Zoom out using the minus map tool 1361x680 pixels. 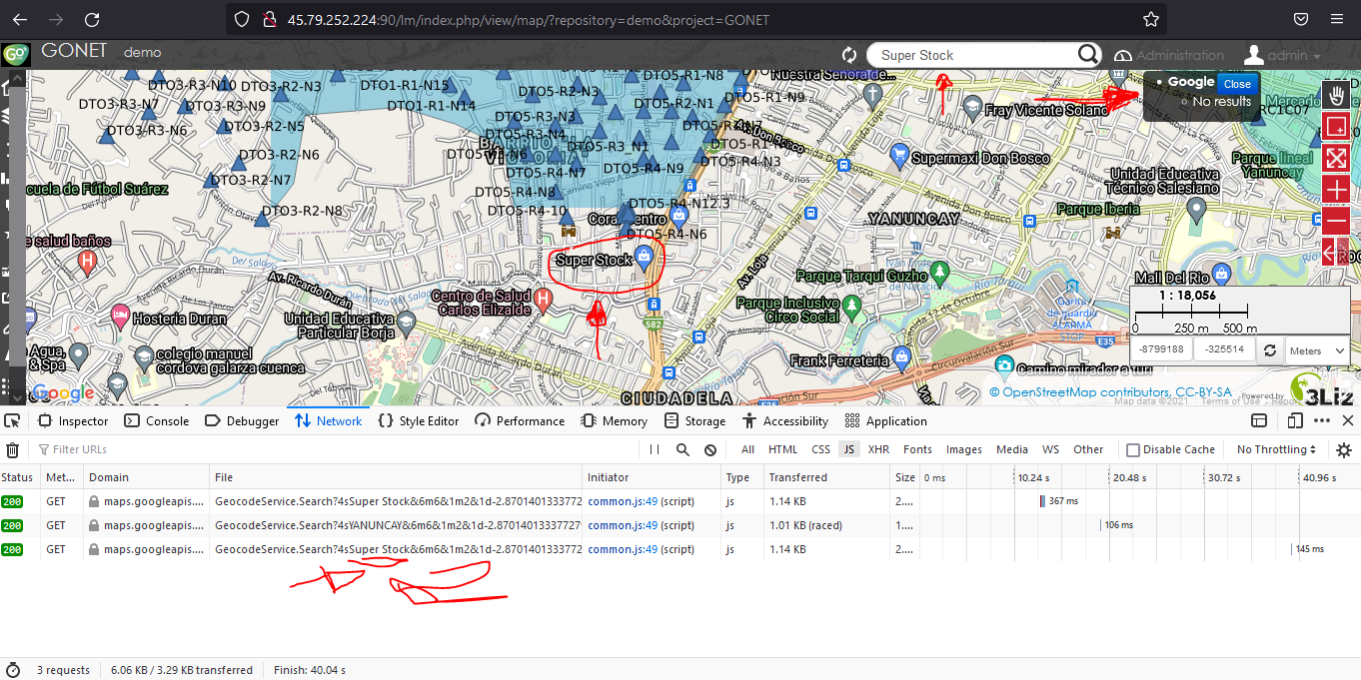tap(1336, 220)
